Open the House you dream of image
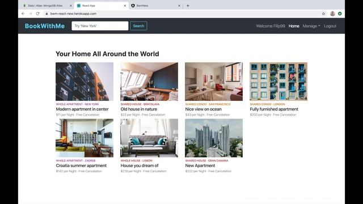This screenshot has width=363, height=204. (x=149, y=138)
